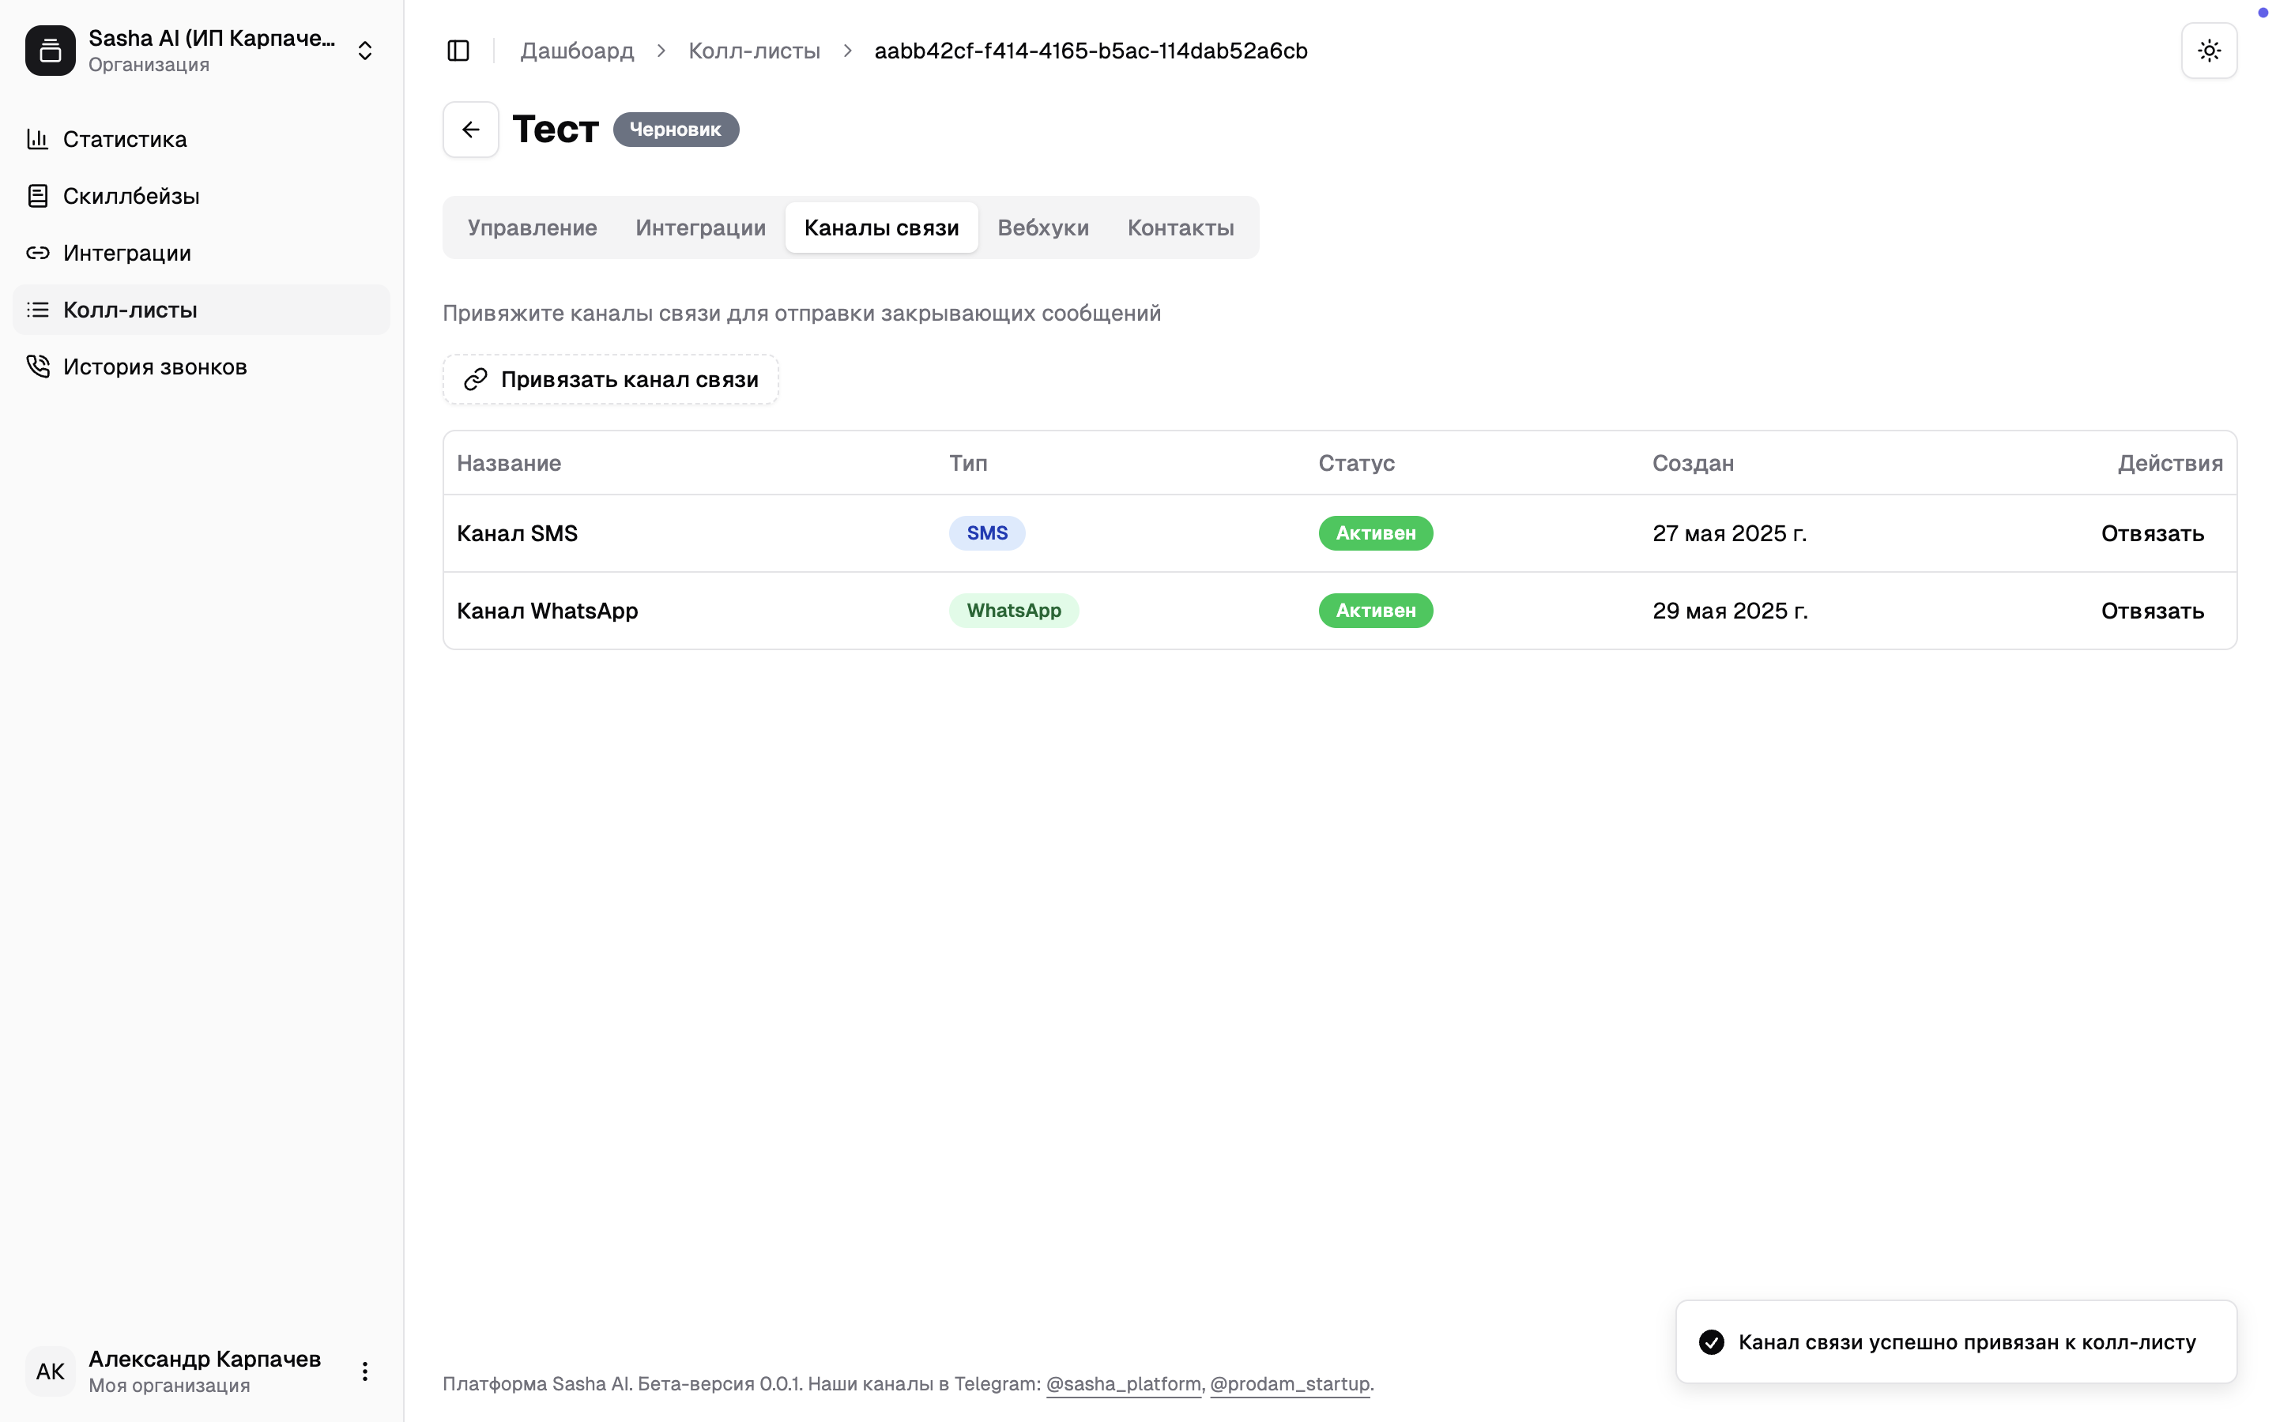The image size is (2276, 1422).
Task: Open the Контакты tab
Action: pos(1181,228)
